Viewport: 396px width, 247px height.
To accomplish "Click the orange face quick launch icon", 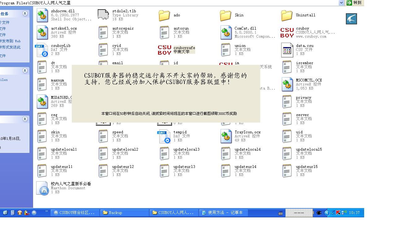I will (x=20, y=213).
